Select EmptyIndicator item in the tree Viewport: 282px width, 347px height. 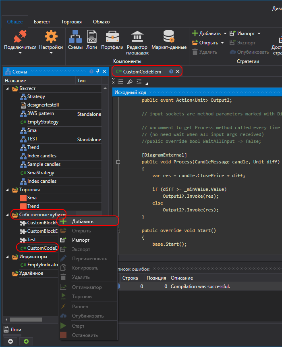[39, 265]
